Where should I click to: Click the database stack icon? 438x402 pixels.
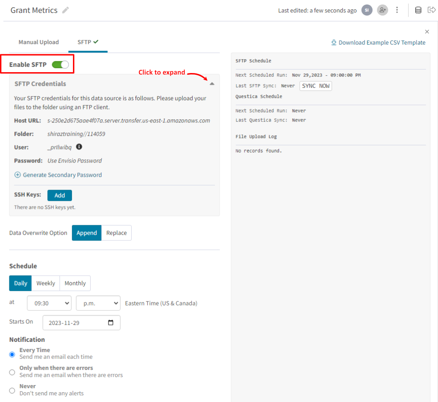(x=418, y=10)
